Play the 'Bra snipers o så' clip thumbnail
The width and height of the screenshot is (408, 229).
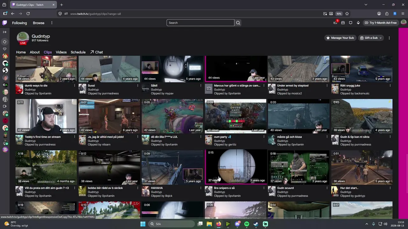pos(236,167)
